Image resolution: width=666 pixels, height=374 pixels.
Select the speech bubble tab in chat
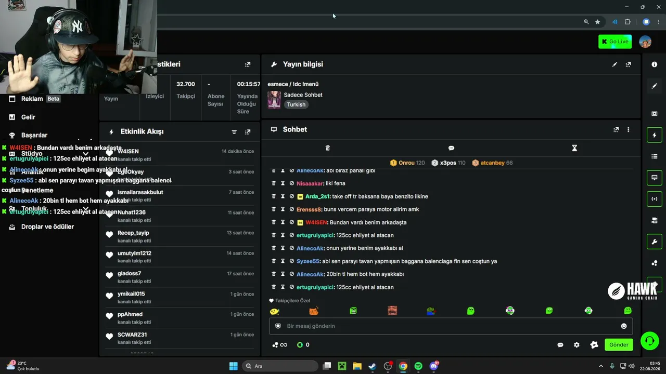click(x=451, y=148)
